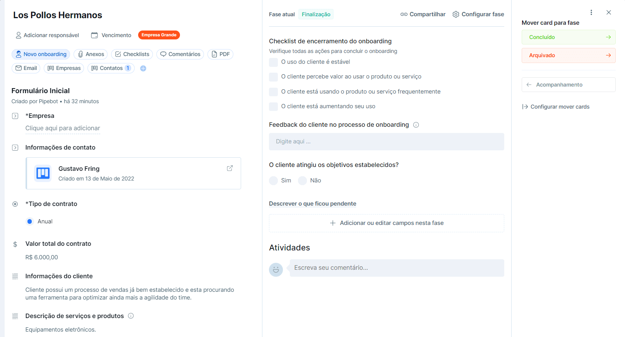625x337 pixels.
Task: Click the info icon next to Feedback do cliente
Action: click(x=416, y=125)
